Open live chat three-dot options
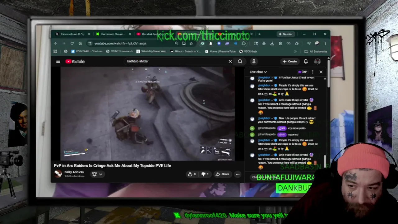Screen dimensions: 398x224 point(313,72)
